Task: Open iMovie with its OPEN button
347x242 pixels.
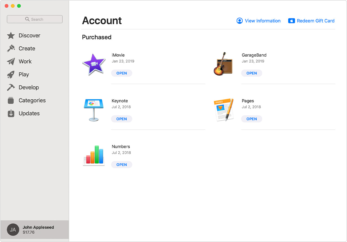Action: [x=122, y=73]
